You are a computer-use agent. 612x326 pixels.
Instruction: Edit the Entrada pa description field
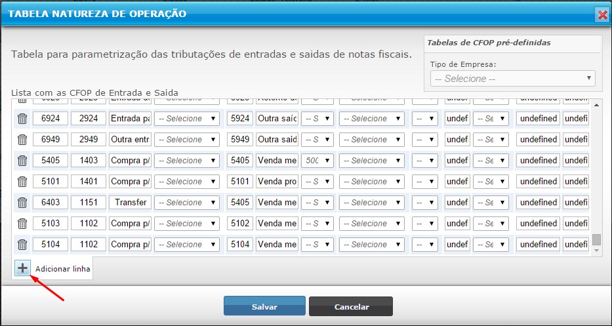click(x=131, y=119)
